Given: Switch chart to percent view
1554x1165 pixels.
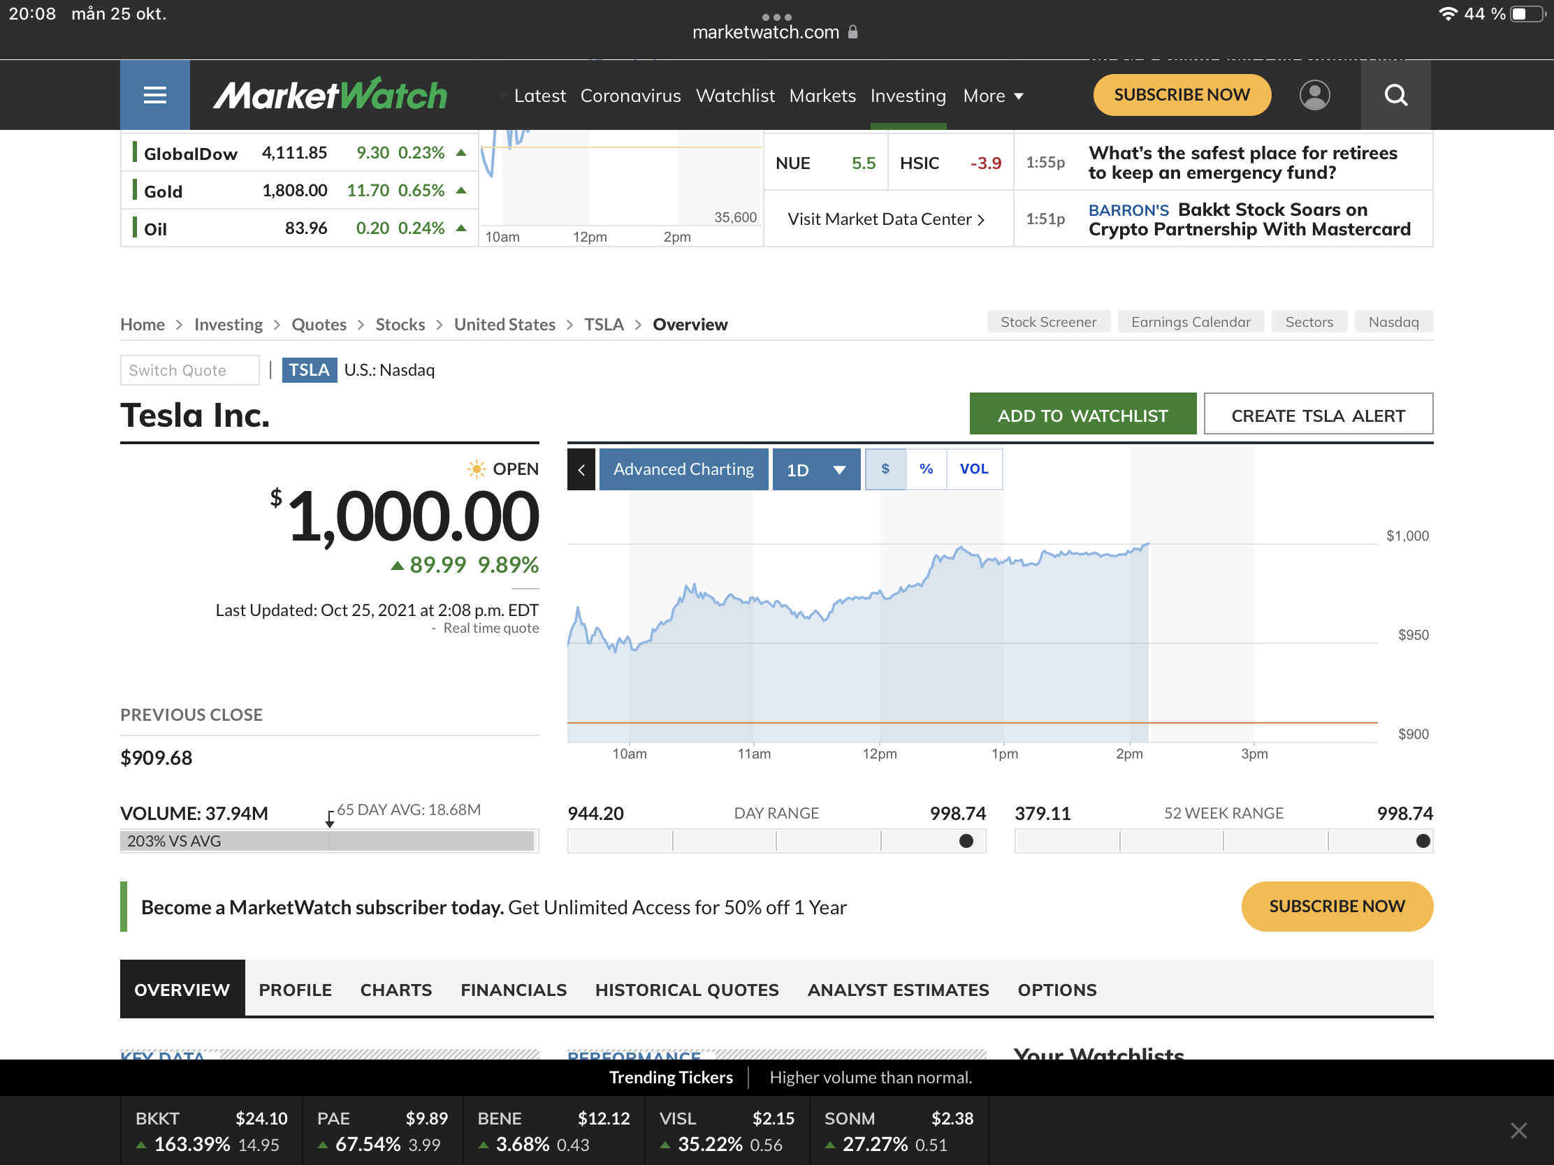Looking at the screenshot, I should [x=926, y=469].
